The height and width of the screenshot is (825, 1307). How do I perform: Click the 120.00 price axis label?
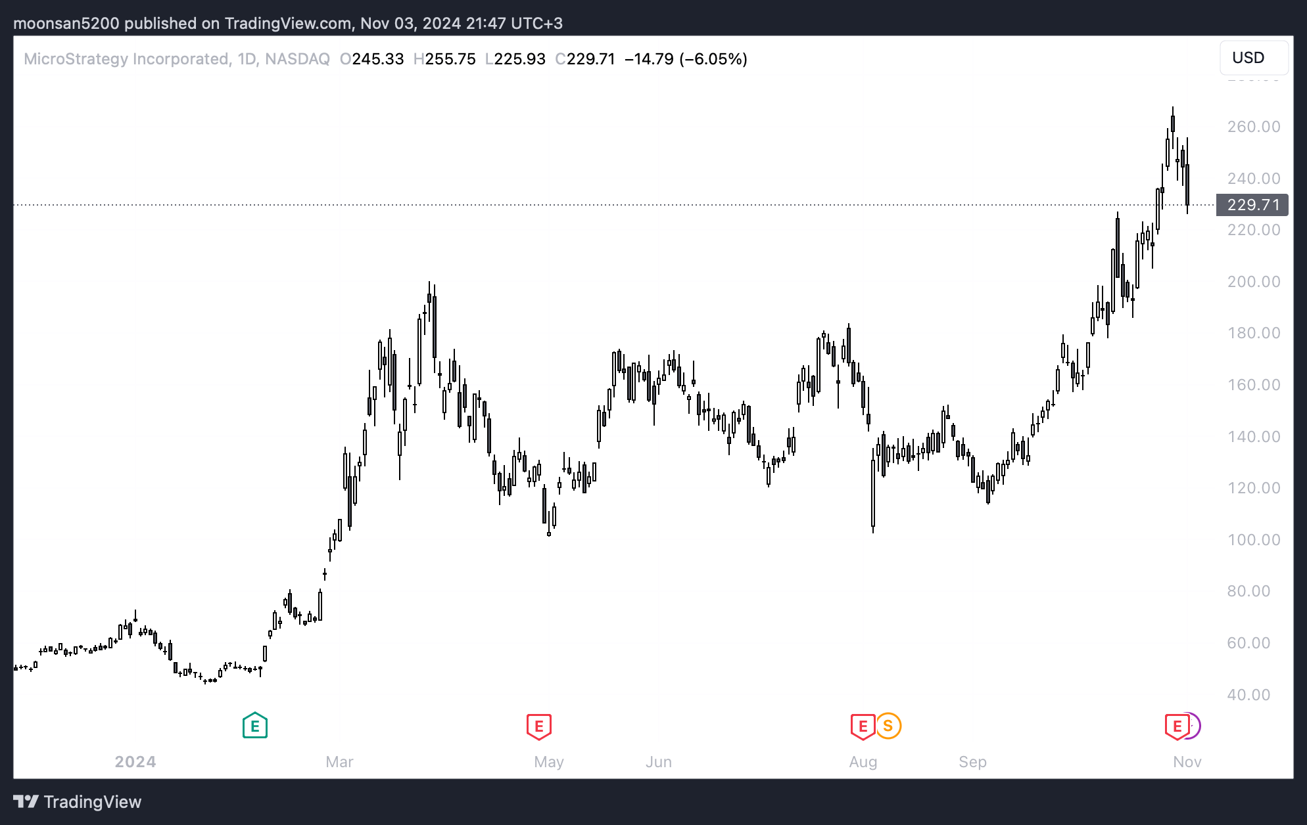pyautogui.click(x=1254, y=488)
